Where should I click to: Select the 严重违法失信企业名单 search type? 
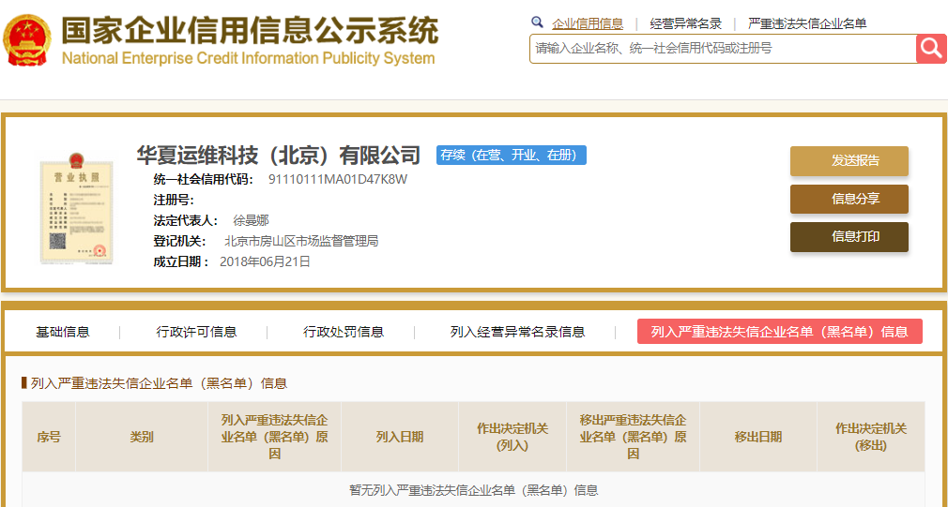[x=807, y=23]
